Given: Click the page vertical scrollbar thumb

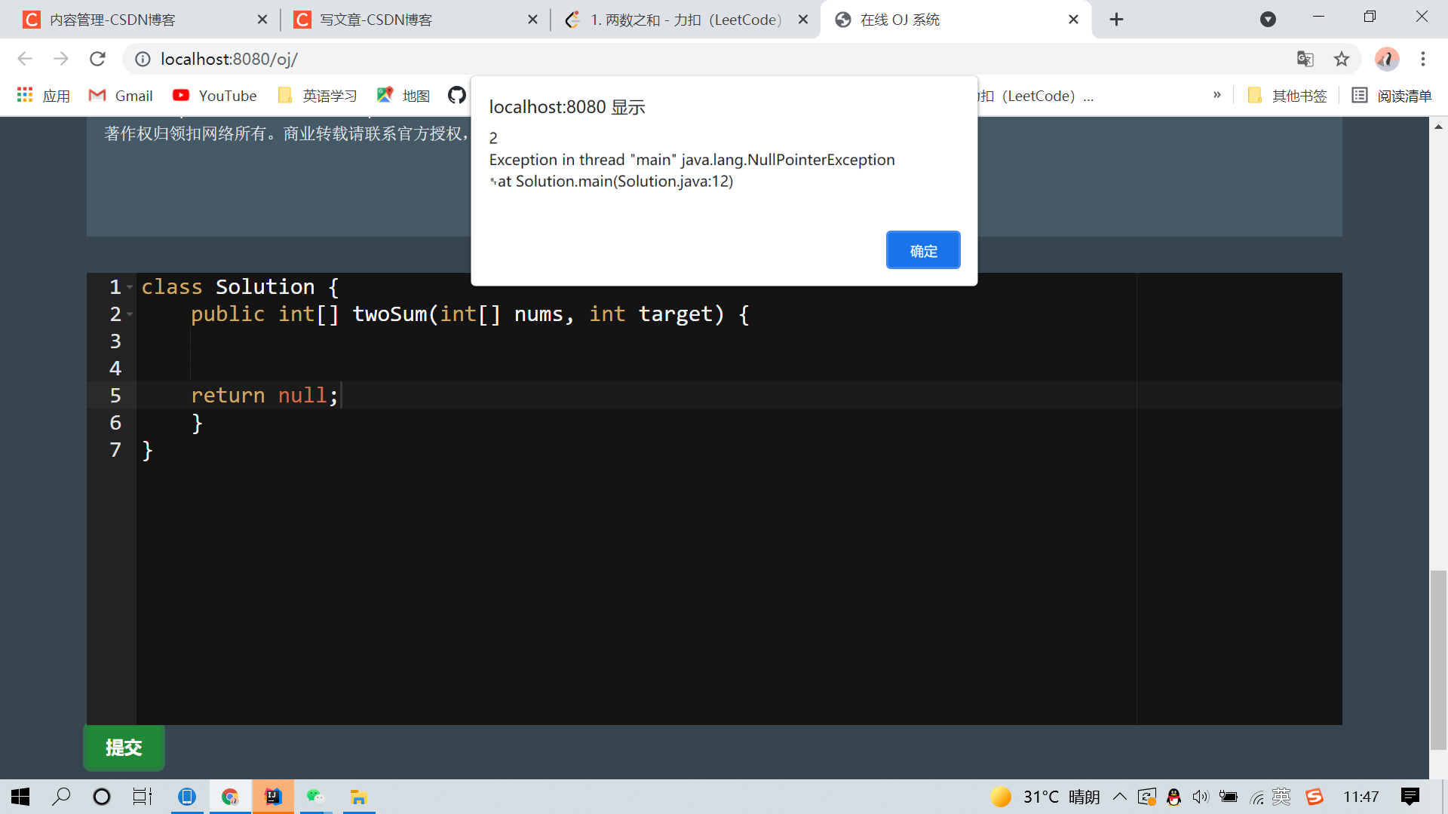Looking at the screenshot, I should pyautogui.click(x=1438, y=659).
